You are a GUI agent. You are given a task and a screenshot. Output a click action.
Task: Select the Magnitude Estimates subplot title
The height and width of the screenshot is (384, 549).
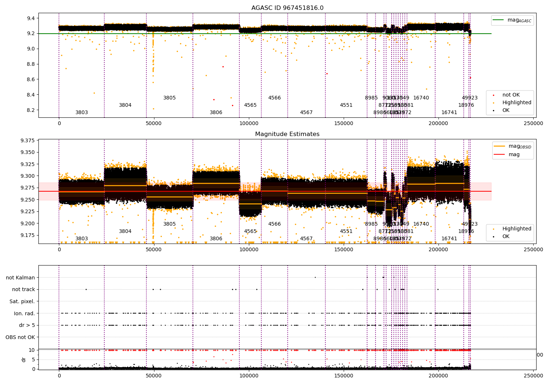click(x=287, y=134)
